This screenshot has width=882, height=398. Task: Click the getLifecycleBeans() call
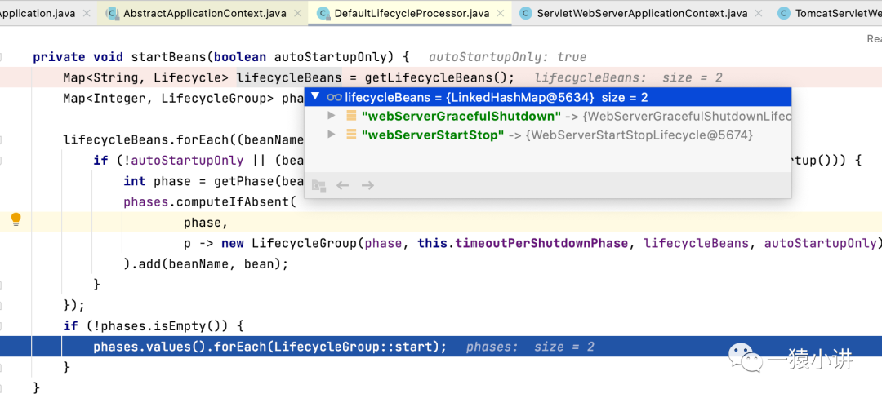click(x=436, y=77)
